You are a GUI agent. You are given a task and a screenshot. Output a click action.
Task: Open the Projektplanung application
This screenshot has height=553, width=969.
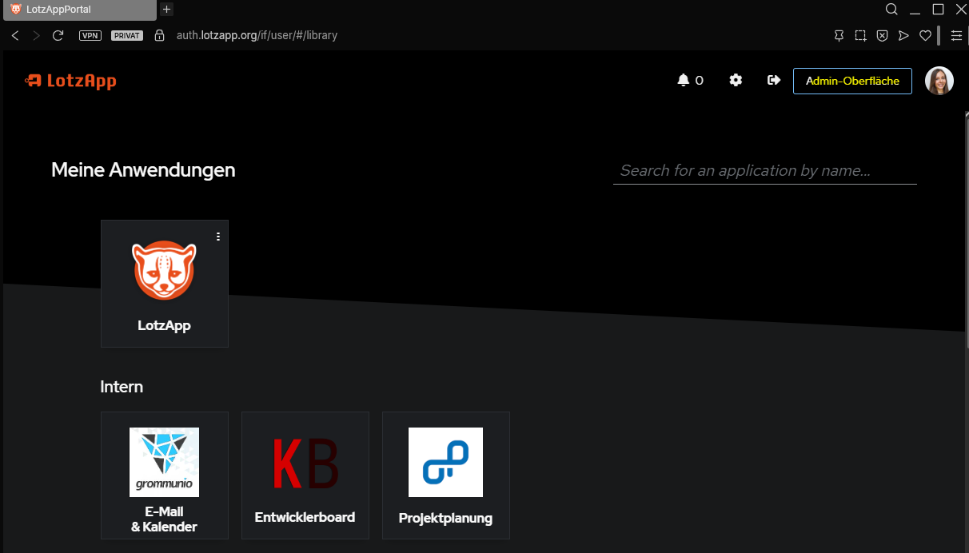click(445, 475)
